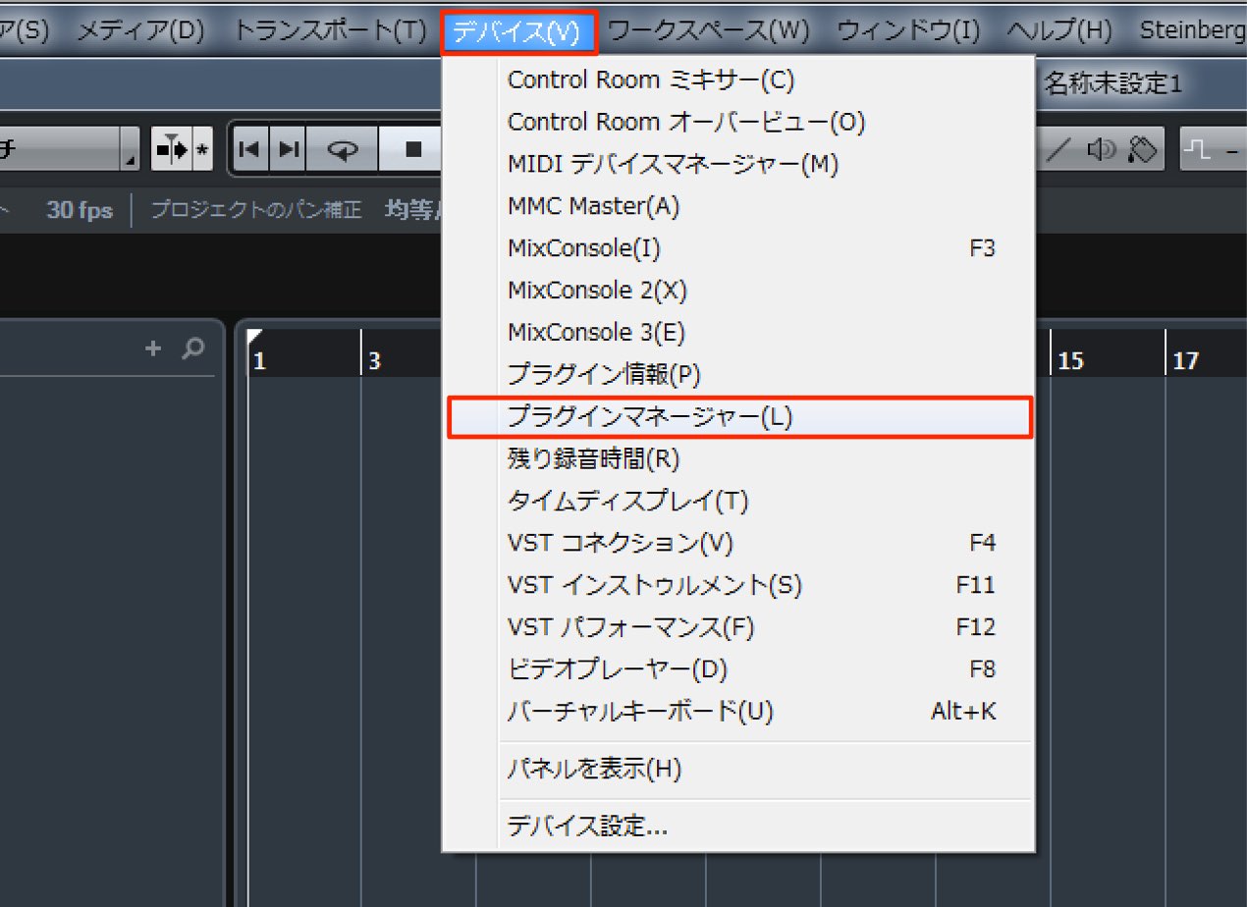Select 残り録音時間(R)
This screenshot has width=1247, height=907.
(738, 458)
